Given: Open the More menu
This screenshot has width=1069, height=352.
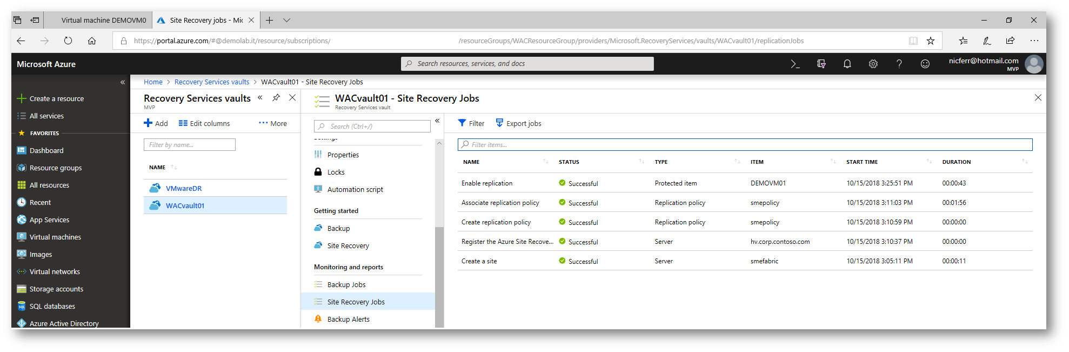Looking at the screenshot, I should point(273,123).
